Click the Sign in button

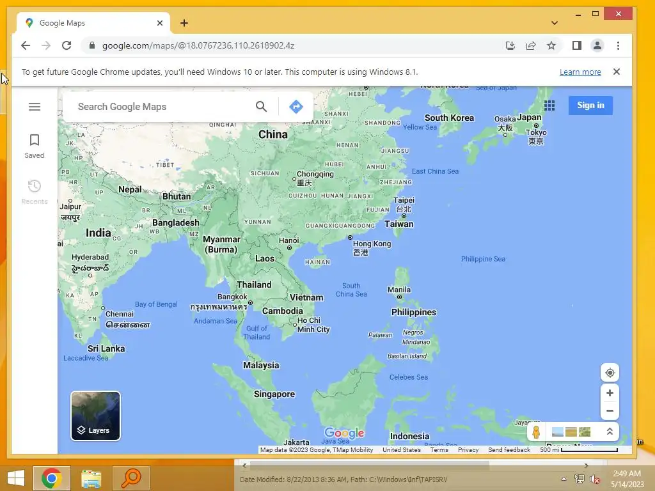click(x=590, y=105)
